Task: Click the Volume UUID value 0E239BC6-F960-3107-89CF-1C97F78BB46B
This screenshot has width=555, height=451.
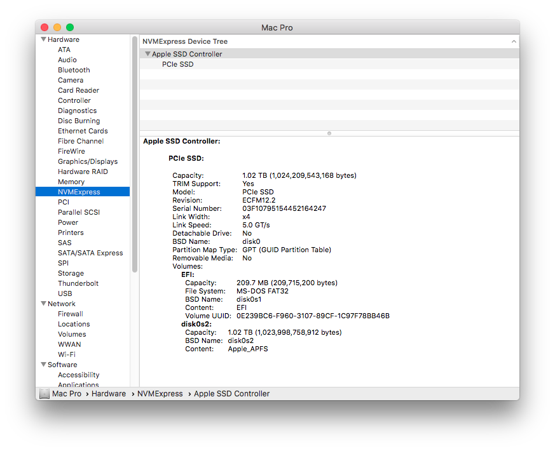Action: 313,316
